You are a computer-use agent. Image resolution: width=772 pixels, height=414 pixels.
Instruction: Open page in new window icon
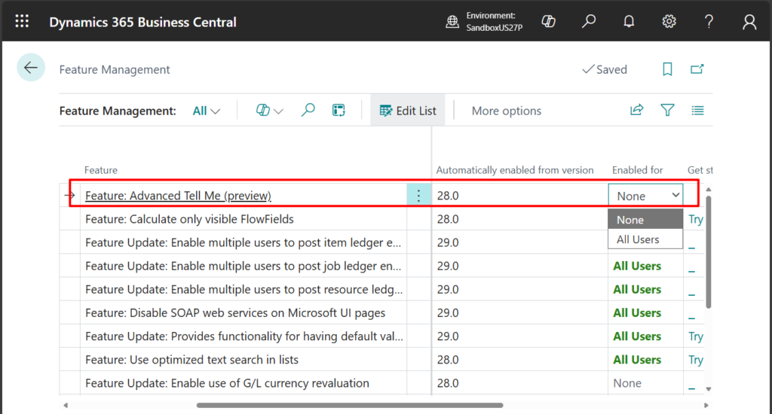point(697,69)
